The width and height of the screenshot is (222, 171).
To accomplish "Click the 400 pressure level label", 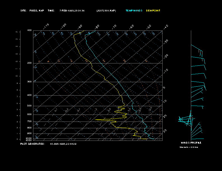I will coord(29,95).
